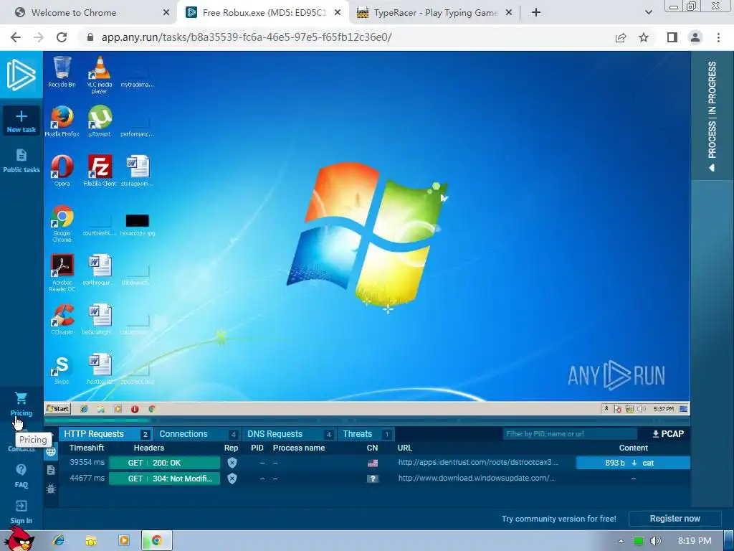Download the 893 b cat content
Image resolution: width=734 pixels, height=551 pixels.
point(633,463)
